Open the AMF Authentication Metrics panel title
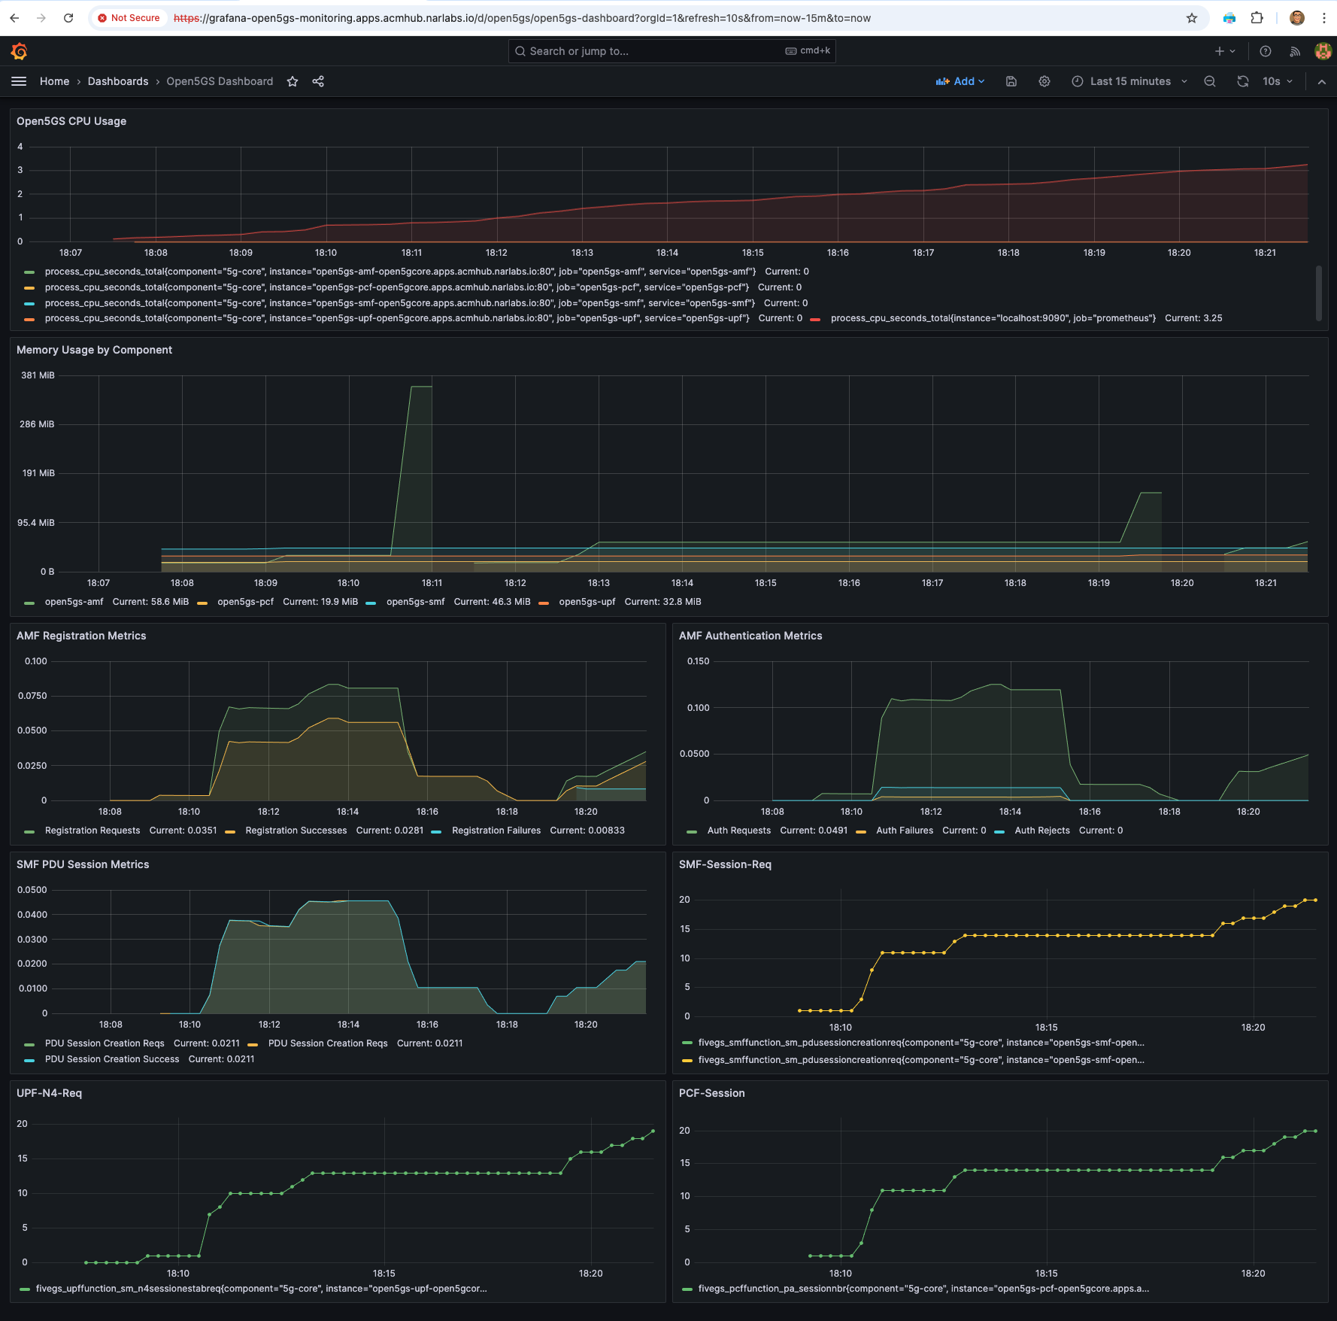1337x1321 pixels. (750, 636)
